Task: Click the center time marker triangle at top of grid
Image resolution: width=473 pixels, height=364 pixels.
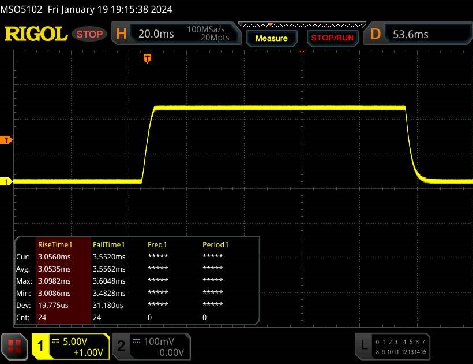Action: point(302,52)
